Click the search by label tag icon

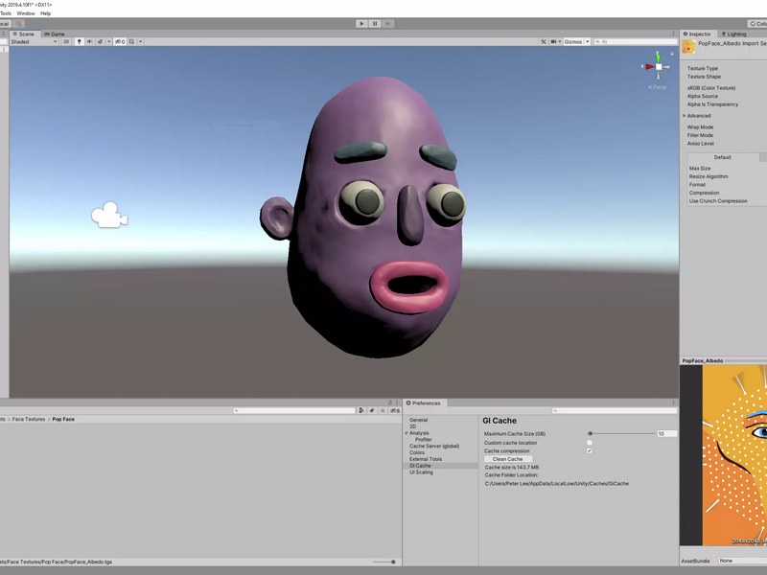(x=372, y=411)
